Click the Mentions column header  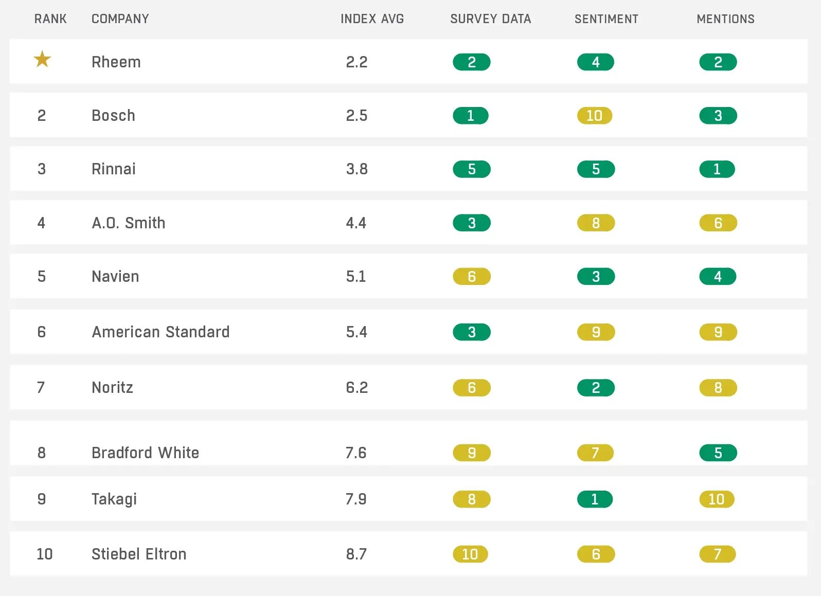click(x=725, y=19)
